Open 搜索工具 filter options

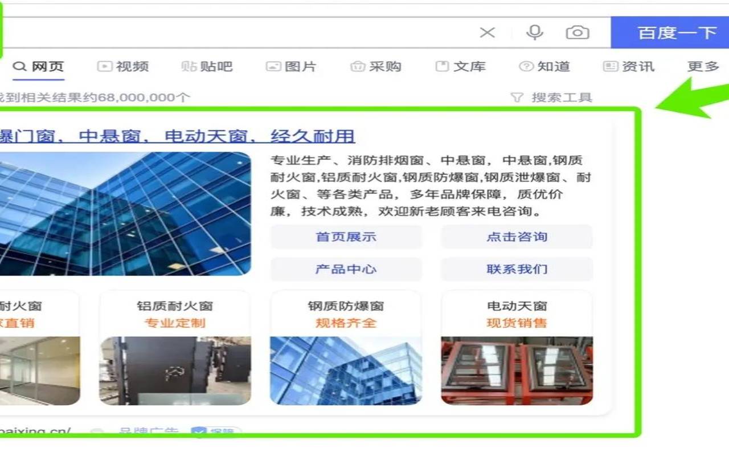(x=562, y=97)
